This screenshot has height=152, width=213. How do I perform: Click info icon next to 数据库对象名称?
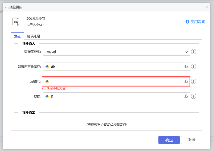coord(194,67)
